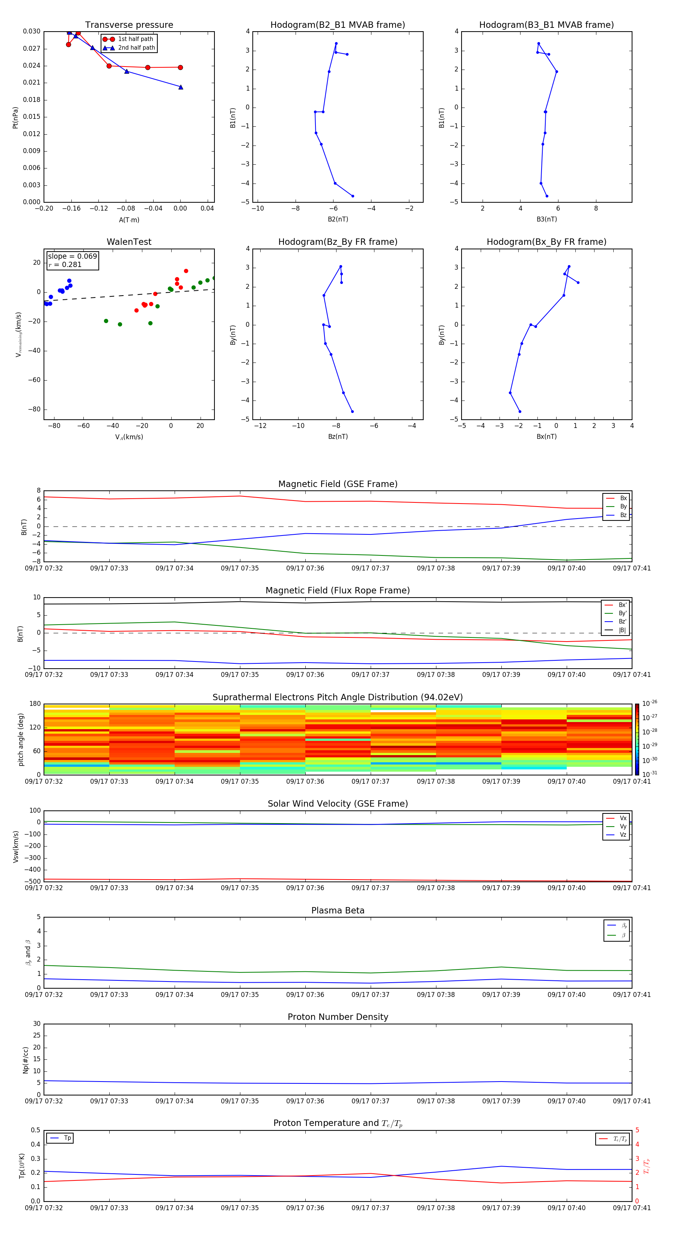Screen dimensions: 676x1241
Task: Click the 'Solar Wind Velocity (GSE Frame)' title
Action: tap(338, 804)
